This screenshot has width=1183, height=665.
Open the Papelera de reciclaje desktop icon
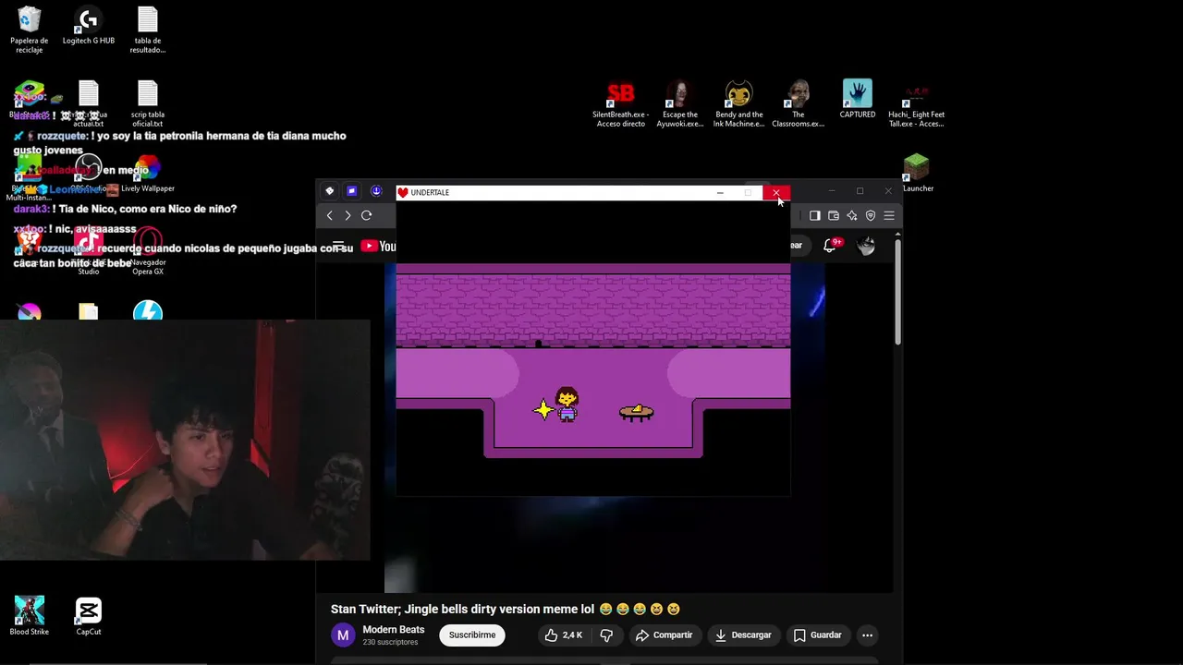click(x=30, y=30)
